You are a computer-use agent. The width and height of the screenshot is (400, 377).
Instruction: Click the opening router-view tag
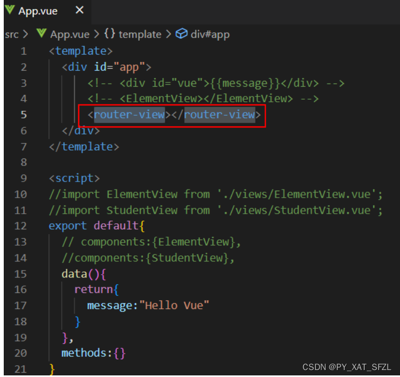pyautogui.click(x=129, y=115)
